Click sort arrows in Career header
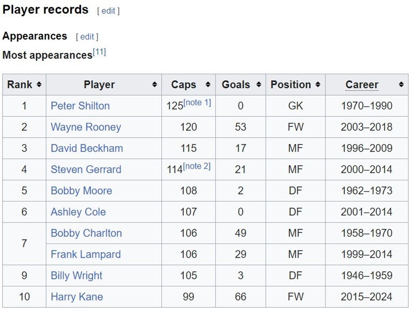 (401, 85)
